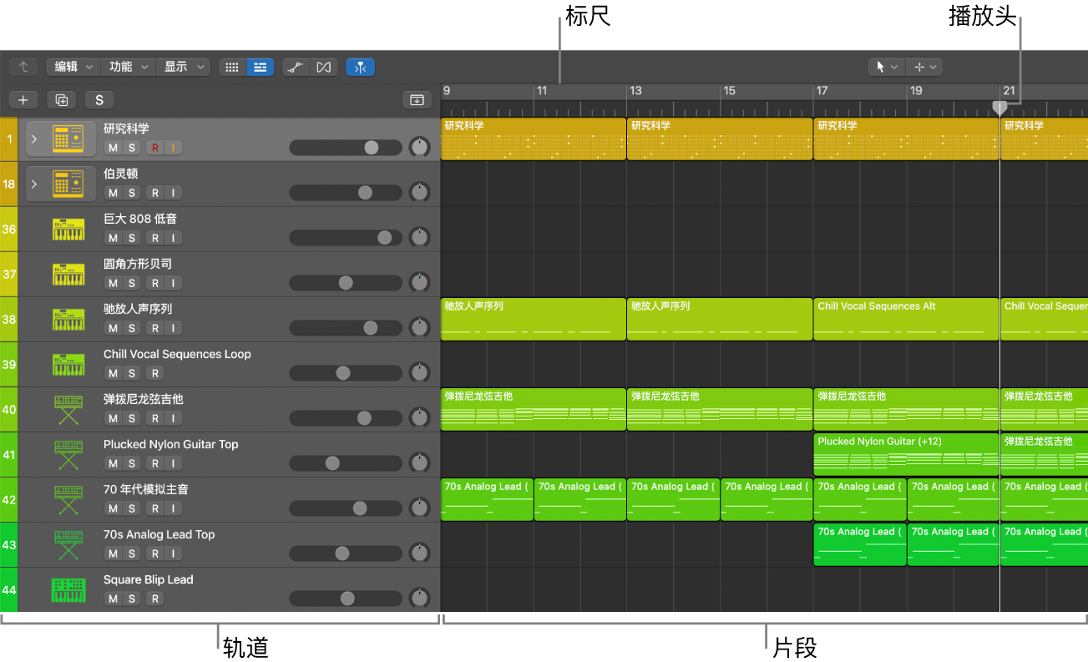Disable record on 研究科学 track
The image size is (1088, 662).
click(x=154, y=148)
